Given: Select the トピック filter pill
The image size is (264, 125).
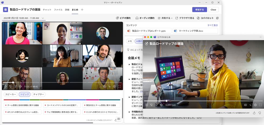Looking at the screenshot, I should click(x=25, y=94).
